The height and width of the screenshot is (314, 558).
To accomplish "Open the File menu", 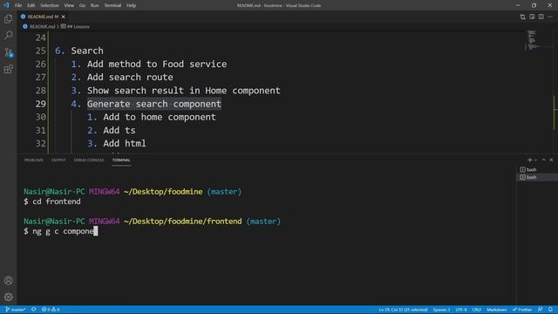I will (x=18, y=5).
